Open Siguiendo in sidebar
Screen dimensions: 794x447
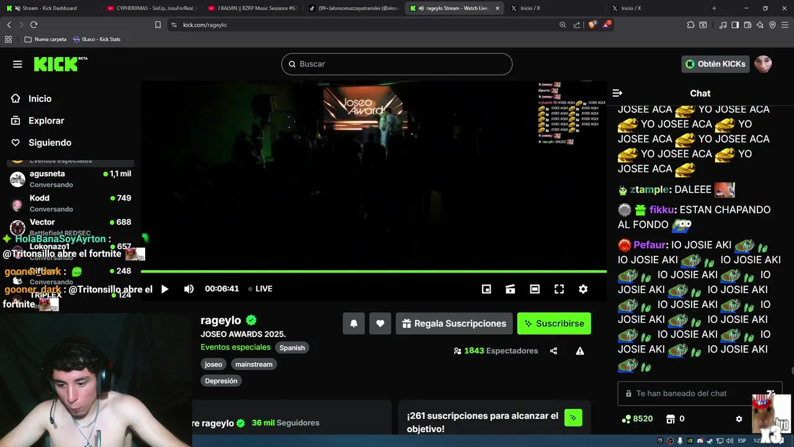click(50, 142)
